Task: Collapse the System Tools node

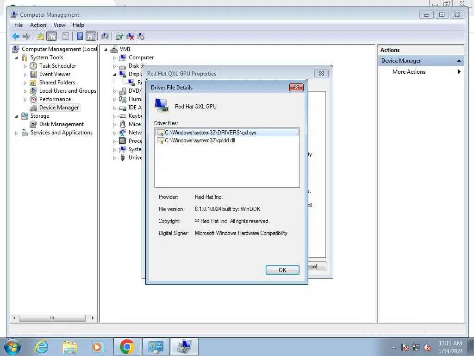Action: (16, 58)
